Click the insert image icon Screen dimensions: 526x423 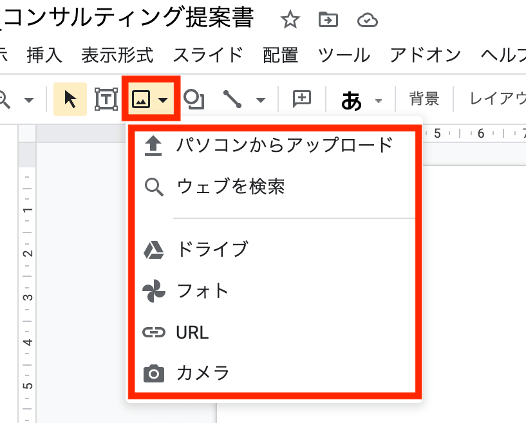tap(141, 99)
